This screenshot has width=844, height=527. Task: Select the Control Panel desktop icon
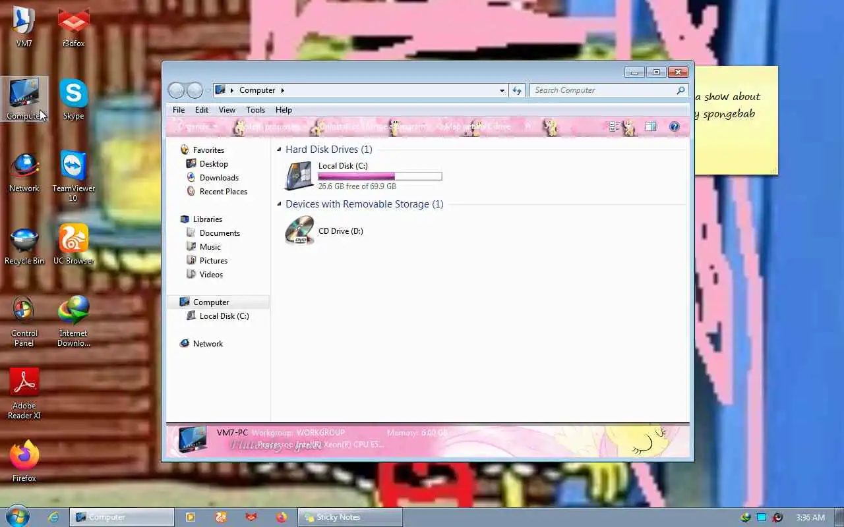point(24,321)
